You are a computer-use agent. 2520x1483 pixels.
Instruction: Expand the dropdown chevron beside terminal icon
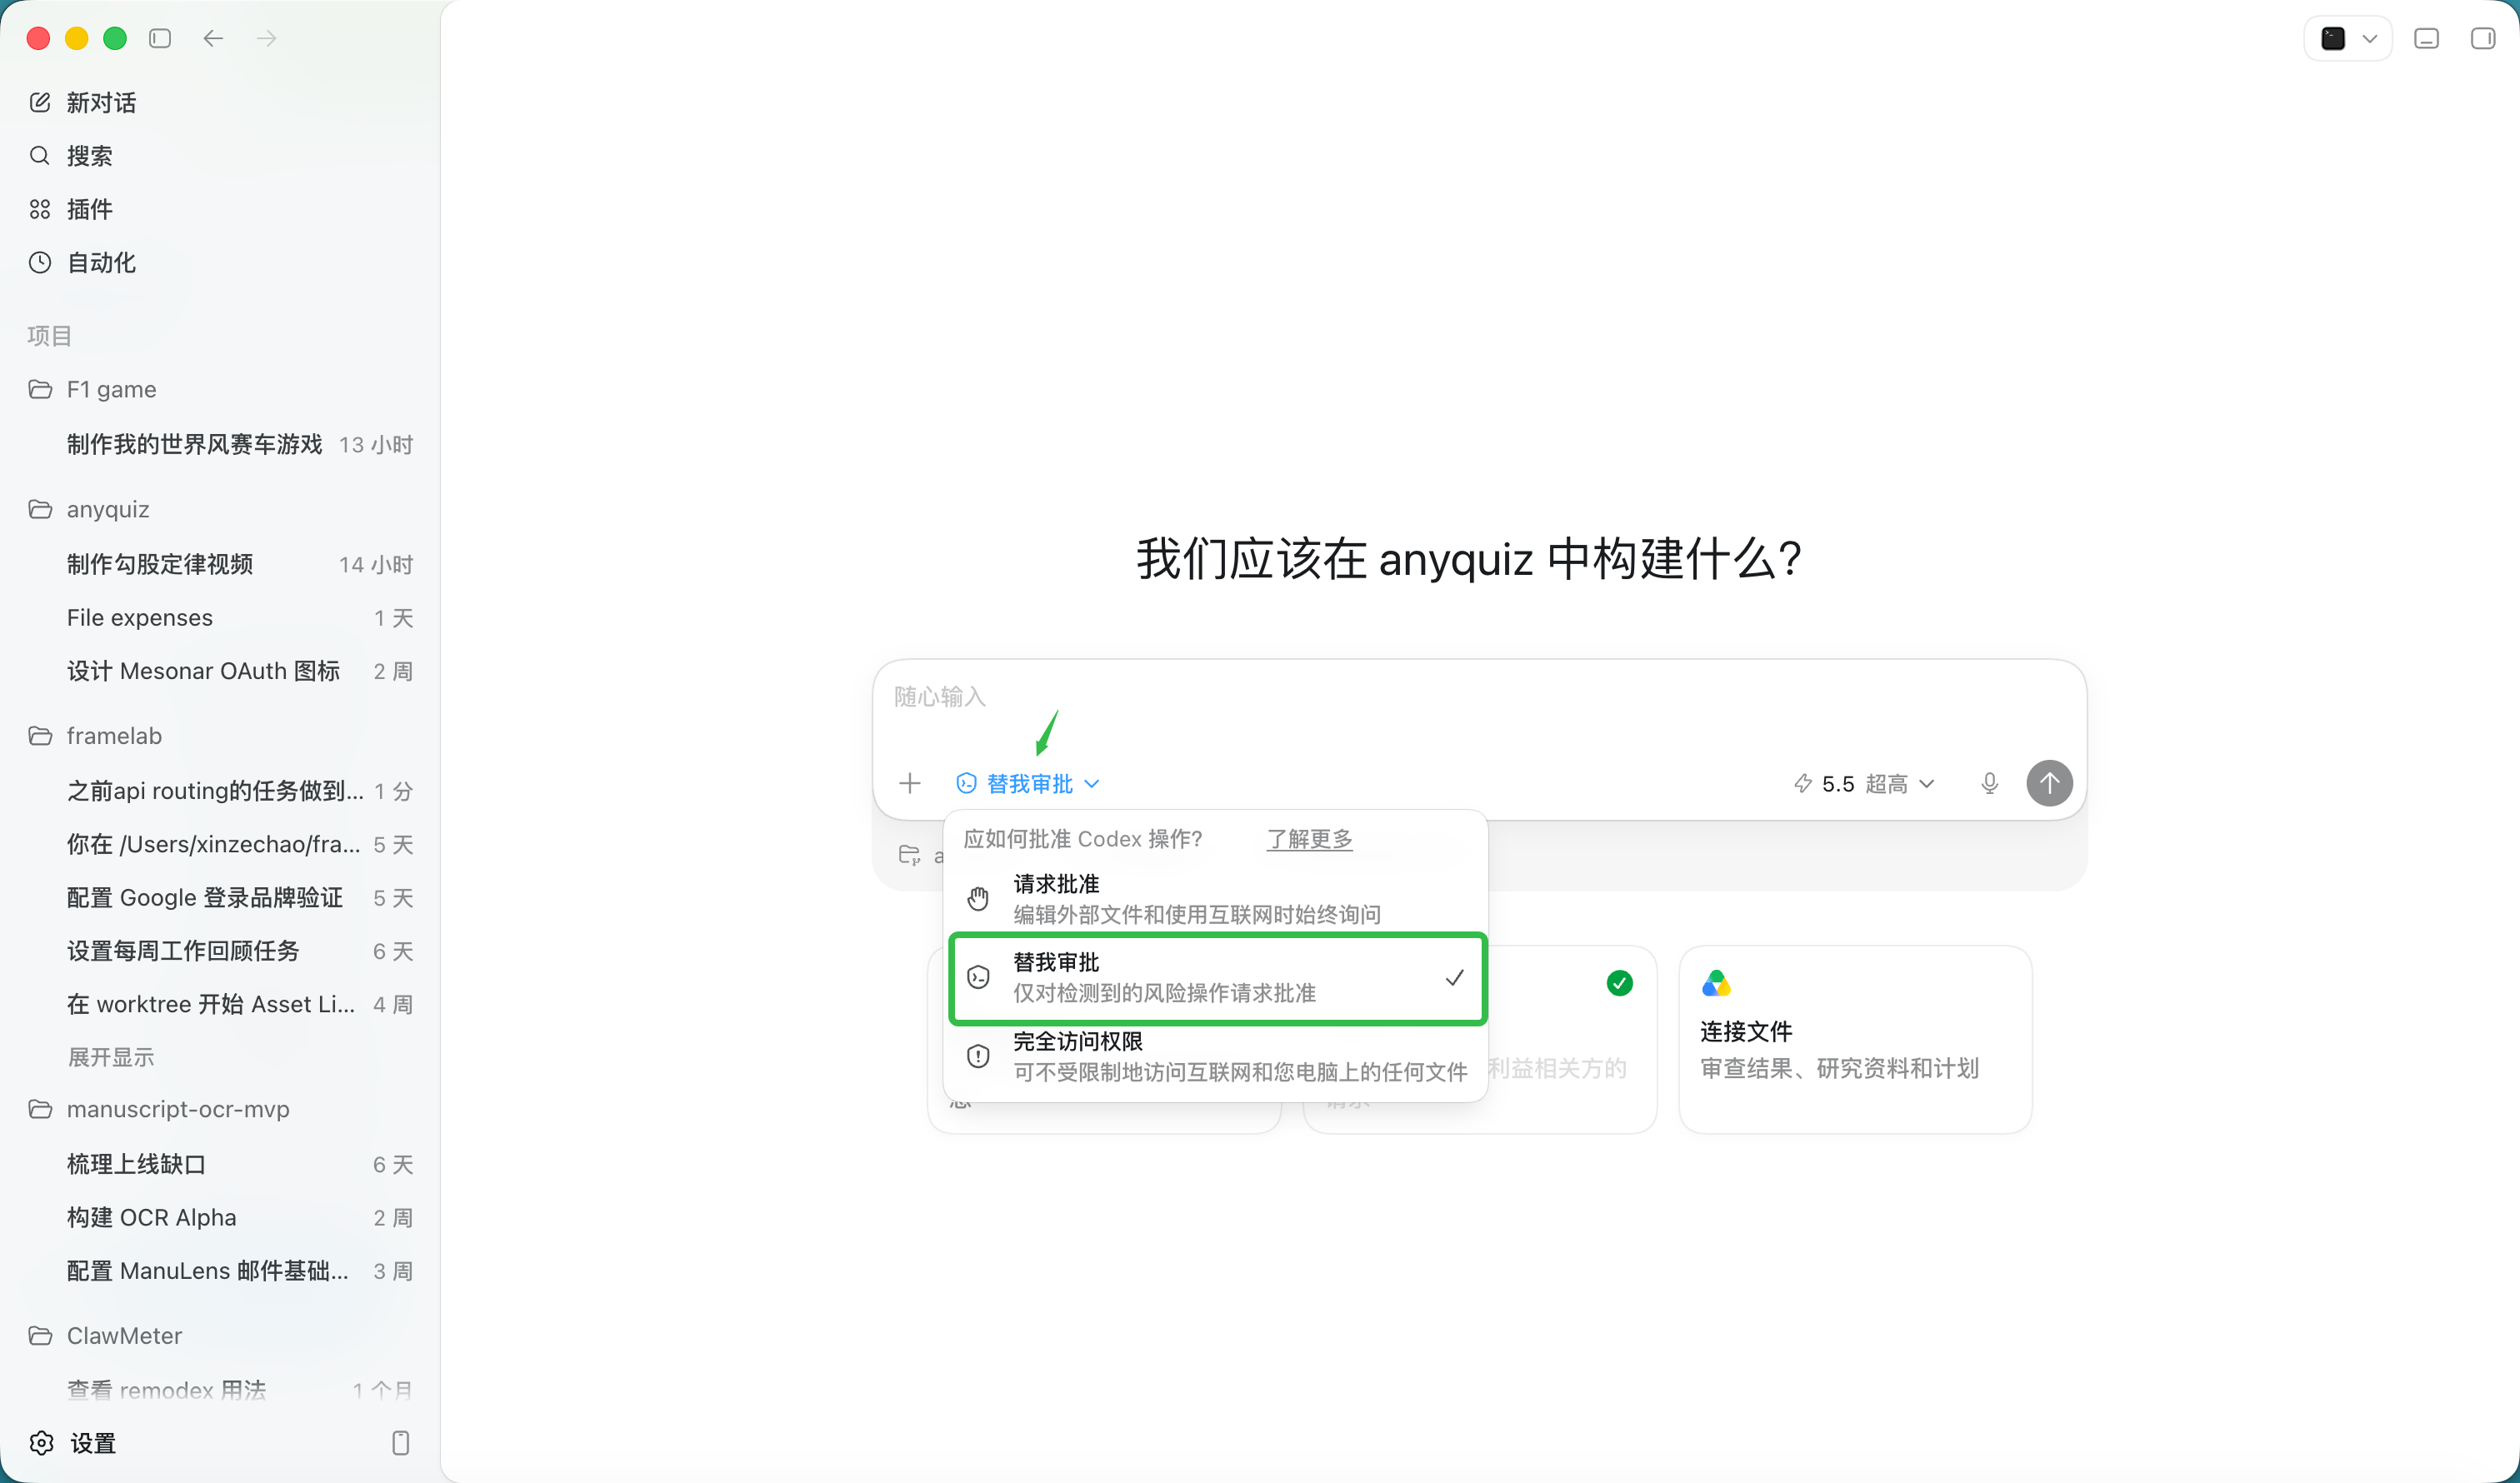(x=2369, y=39)
